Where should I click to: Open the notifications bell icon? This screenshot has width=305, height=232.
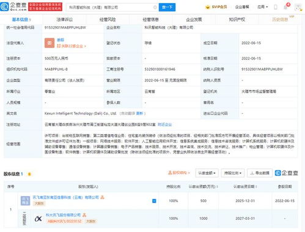point(285,7)
